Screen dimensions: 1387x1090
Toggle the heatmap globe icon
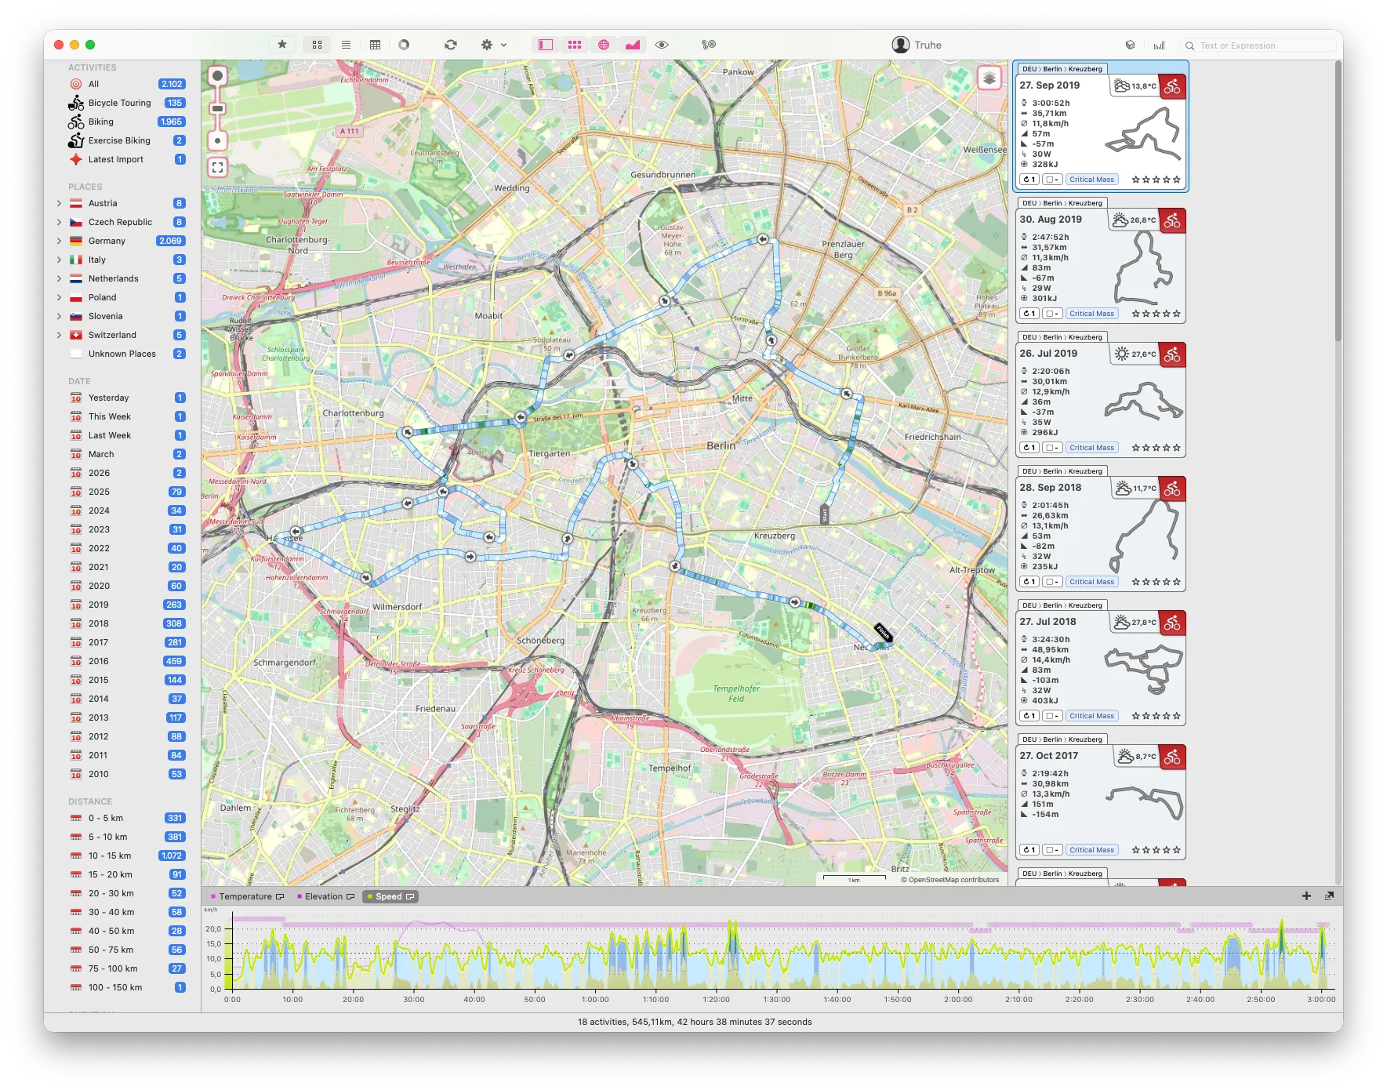tap(604, 45)
